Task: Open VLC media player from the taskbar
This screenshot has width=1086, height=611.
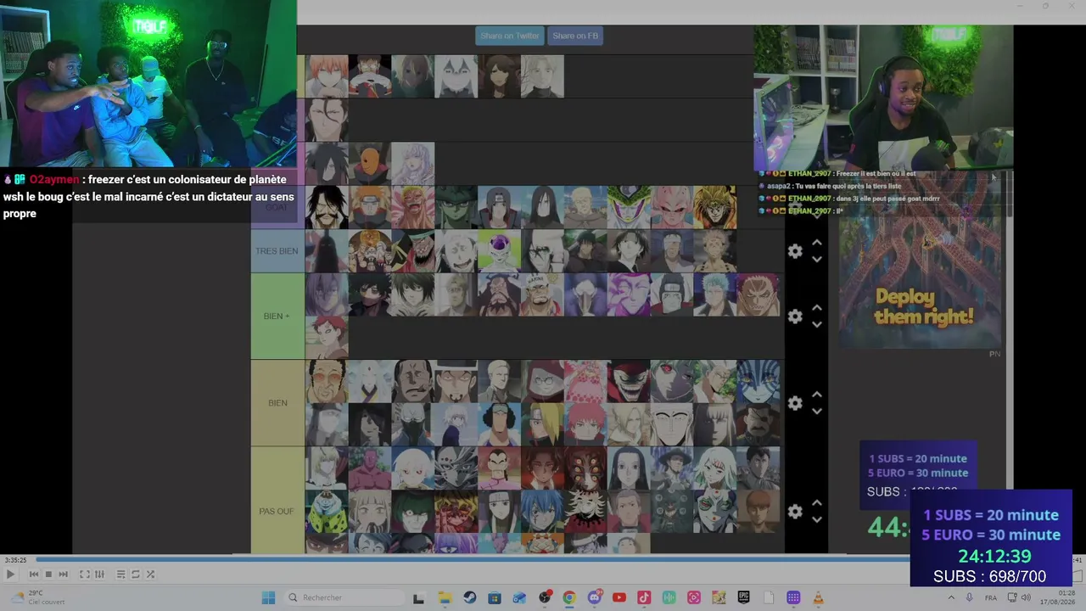Action: pyautogui.click(x=818, y=597)
